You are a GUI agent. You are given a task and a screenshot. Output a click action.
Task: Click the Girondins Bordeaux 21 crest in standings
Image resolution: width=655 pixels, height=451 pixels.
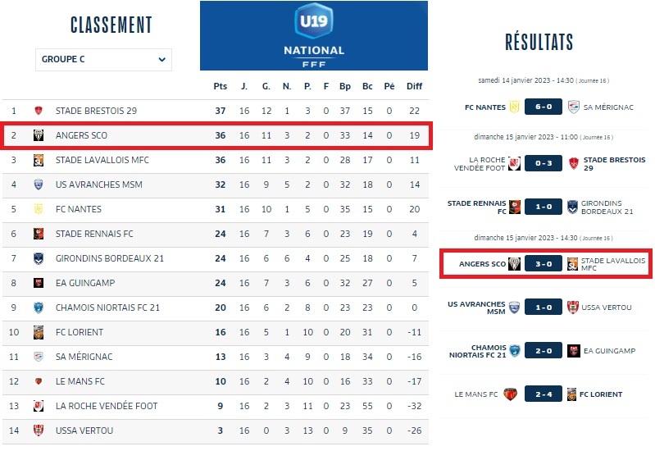pos(39,258)
